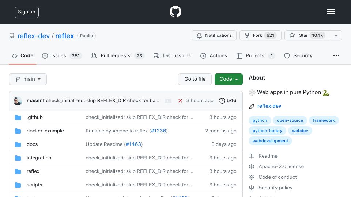Select the framework topic tag
This screenshot has width=351, height=197.
pyautogui.click(x=324, y=120)
